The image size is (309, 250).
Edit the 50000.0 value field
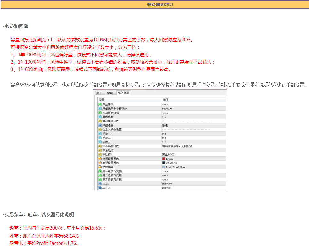click(194, 109)
